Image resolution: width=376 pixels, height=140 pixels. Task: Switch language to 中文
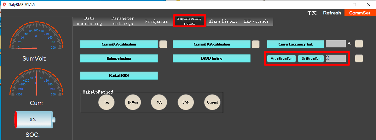312,13
